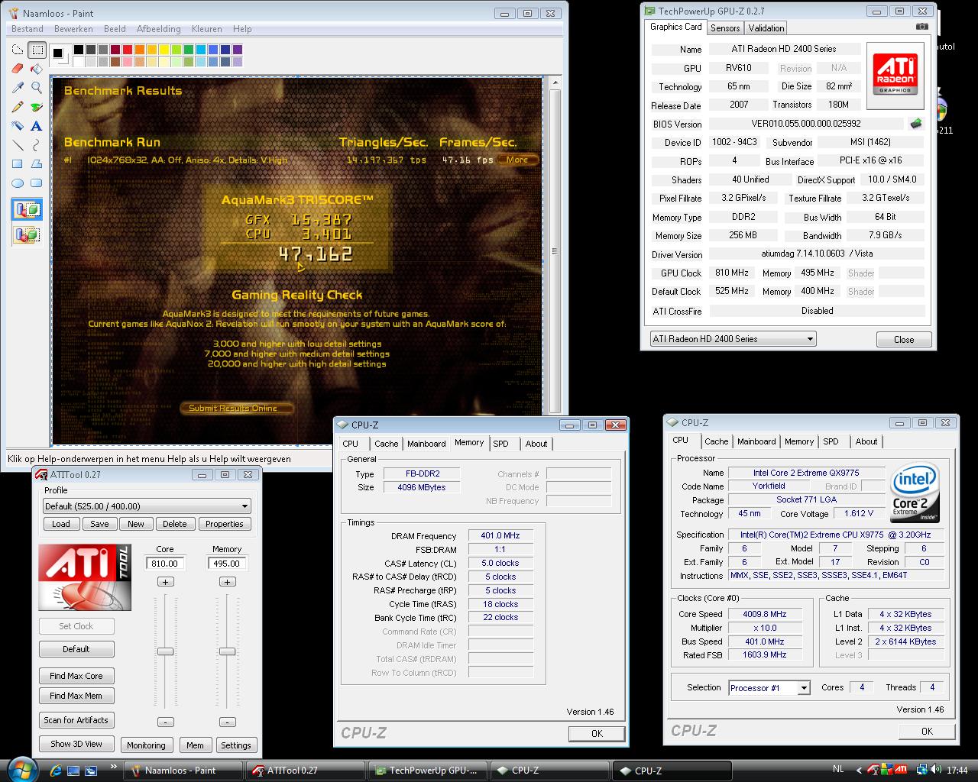Show hidden tray icons arrow
The image size is (978, 782).
click(x=859, y=771)
